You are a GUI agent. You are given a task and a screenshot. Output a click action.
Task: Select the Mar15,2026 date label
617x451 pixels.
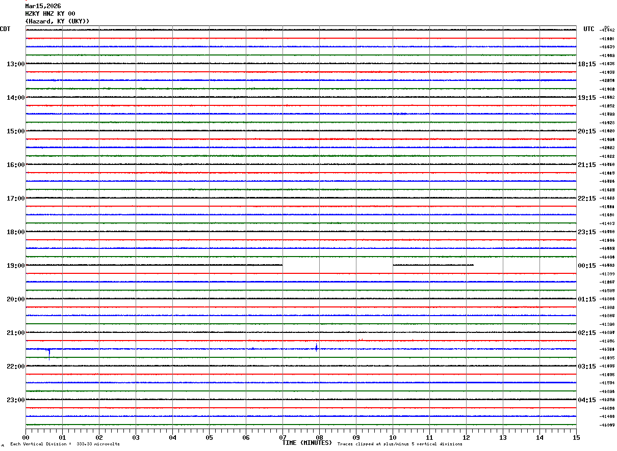pyautogui.click(x=43, y=6)
